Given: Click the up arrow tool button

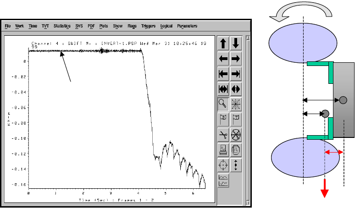Looking at the screenshot, I should (x=223, y=43).
